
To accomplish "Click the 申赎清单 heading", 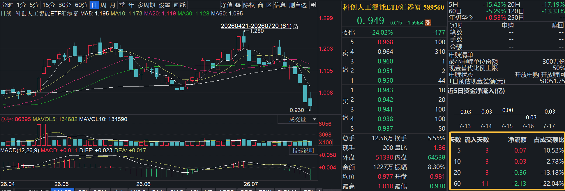I will click(461, 55).
